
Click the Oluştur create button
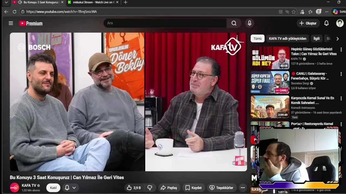coord(308,23)
